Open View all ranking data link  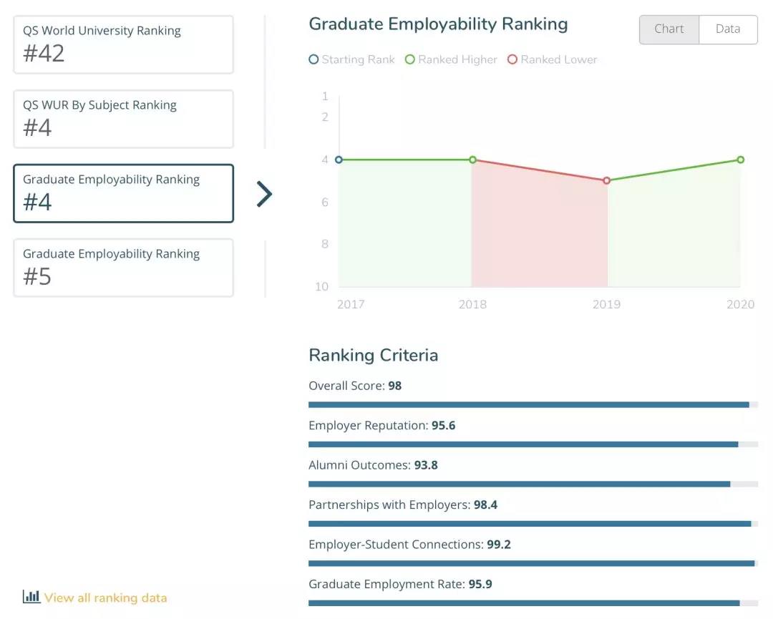pyautogui.click(x=105, y=598)
